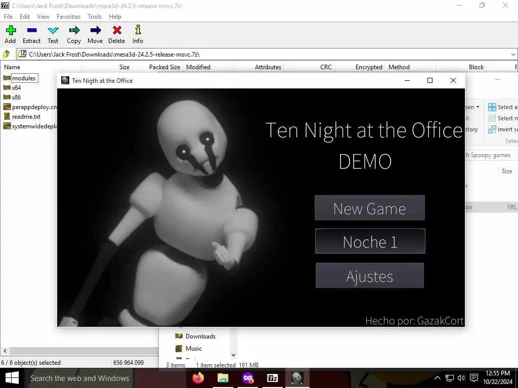Viewport: 518px width, 388px height.
Task: Click Select none in File Explorer
Action: [x=502, y=118]
